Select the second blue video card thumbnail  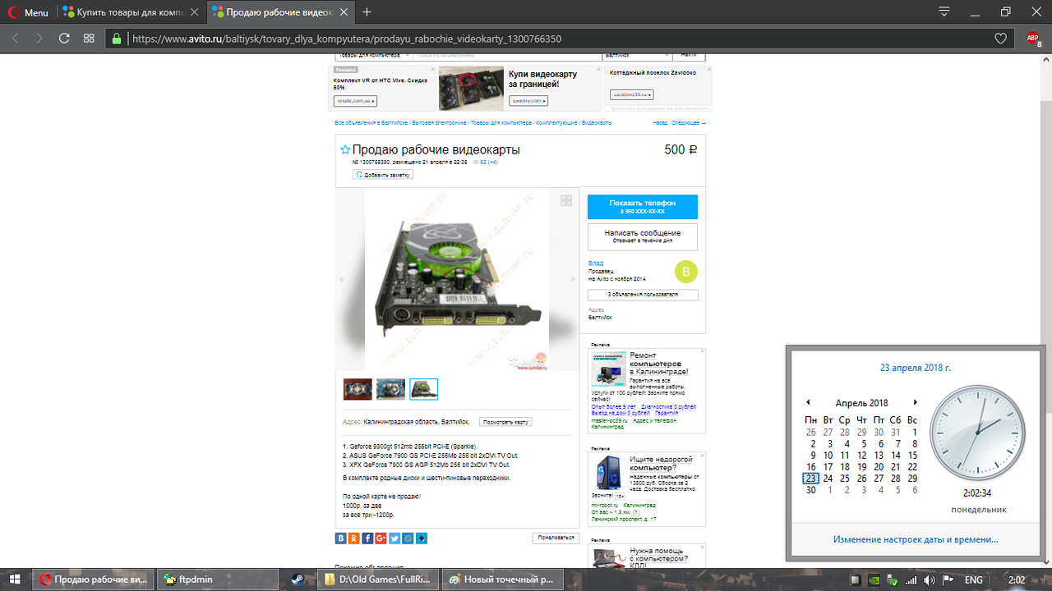coord(390,389)
